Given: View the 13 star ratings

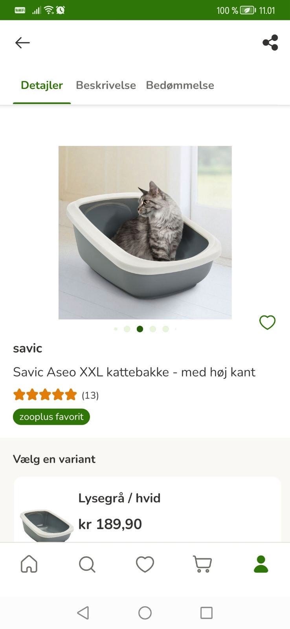Looking at the screenshot, I should tap(56, 395).
